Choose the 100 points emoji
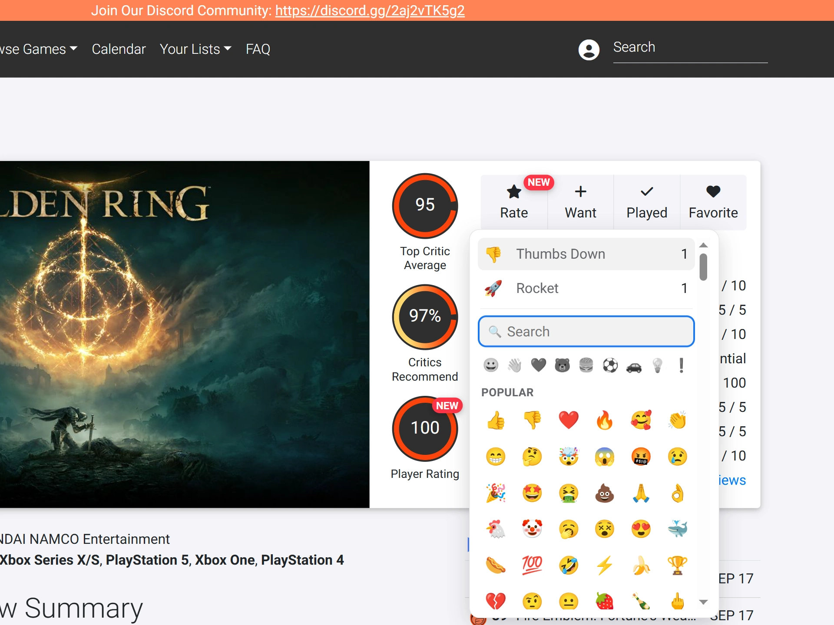The image size is (834, 625). tap(532, 566)
